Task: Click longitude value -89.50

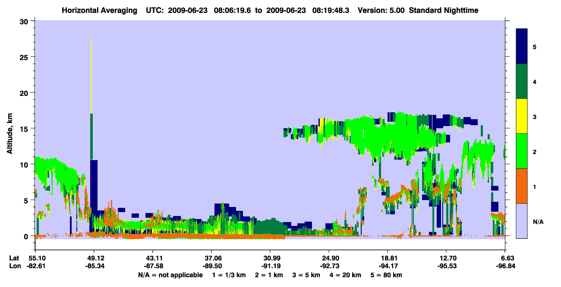Action: tap(211, 266)
